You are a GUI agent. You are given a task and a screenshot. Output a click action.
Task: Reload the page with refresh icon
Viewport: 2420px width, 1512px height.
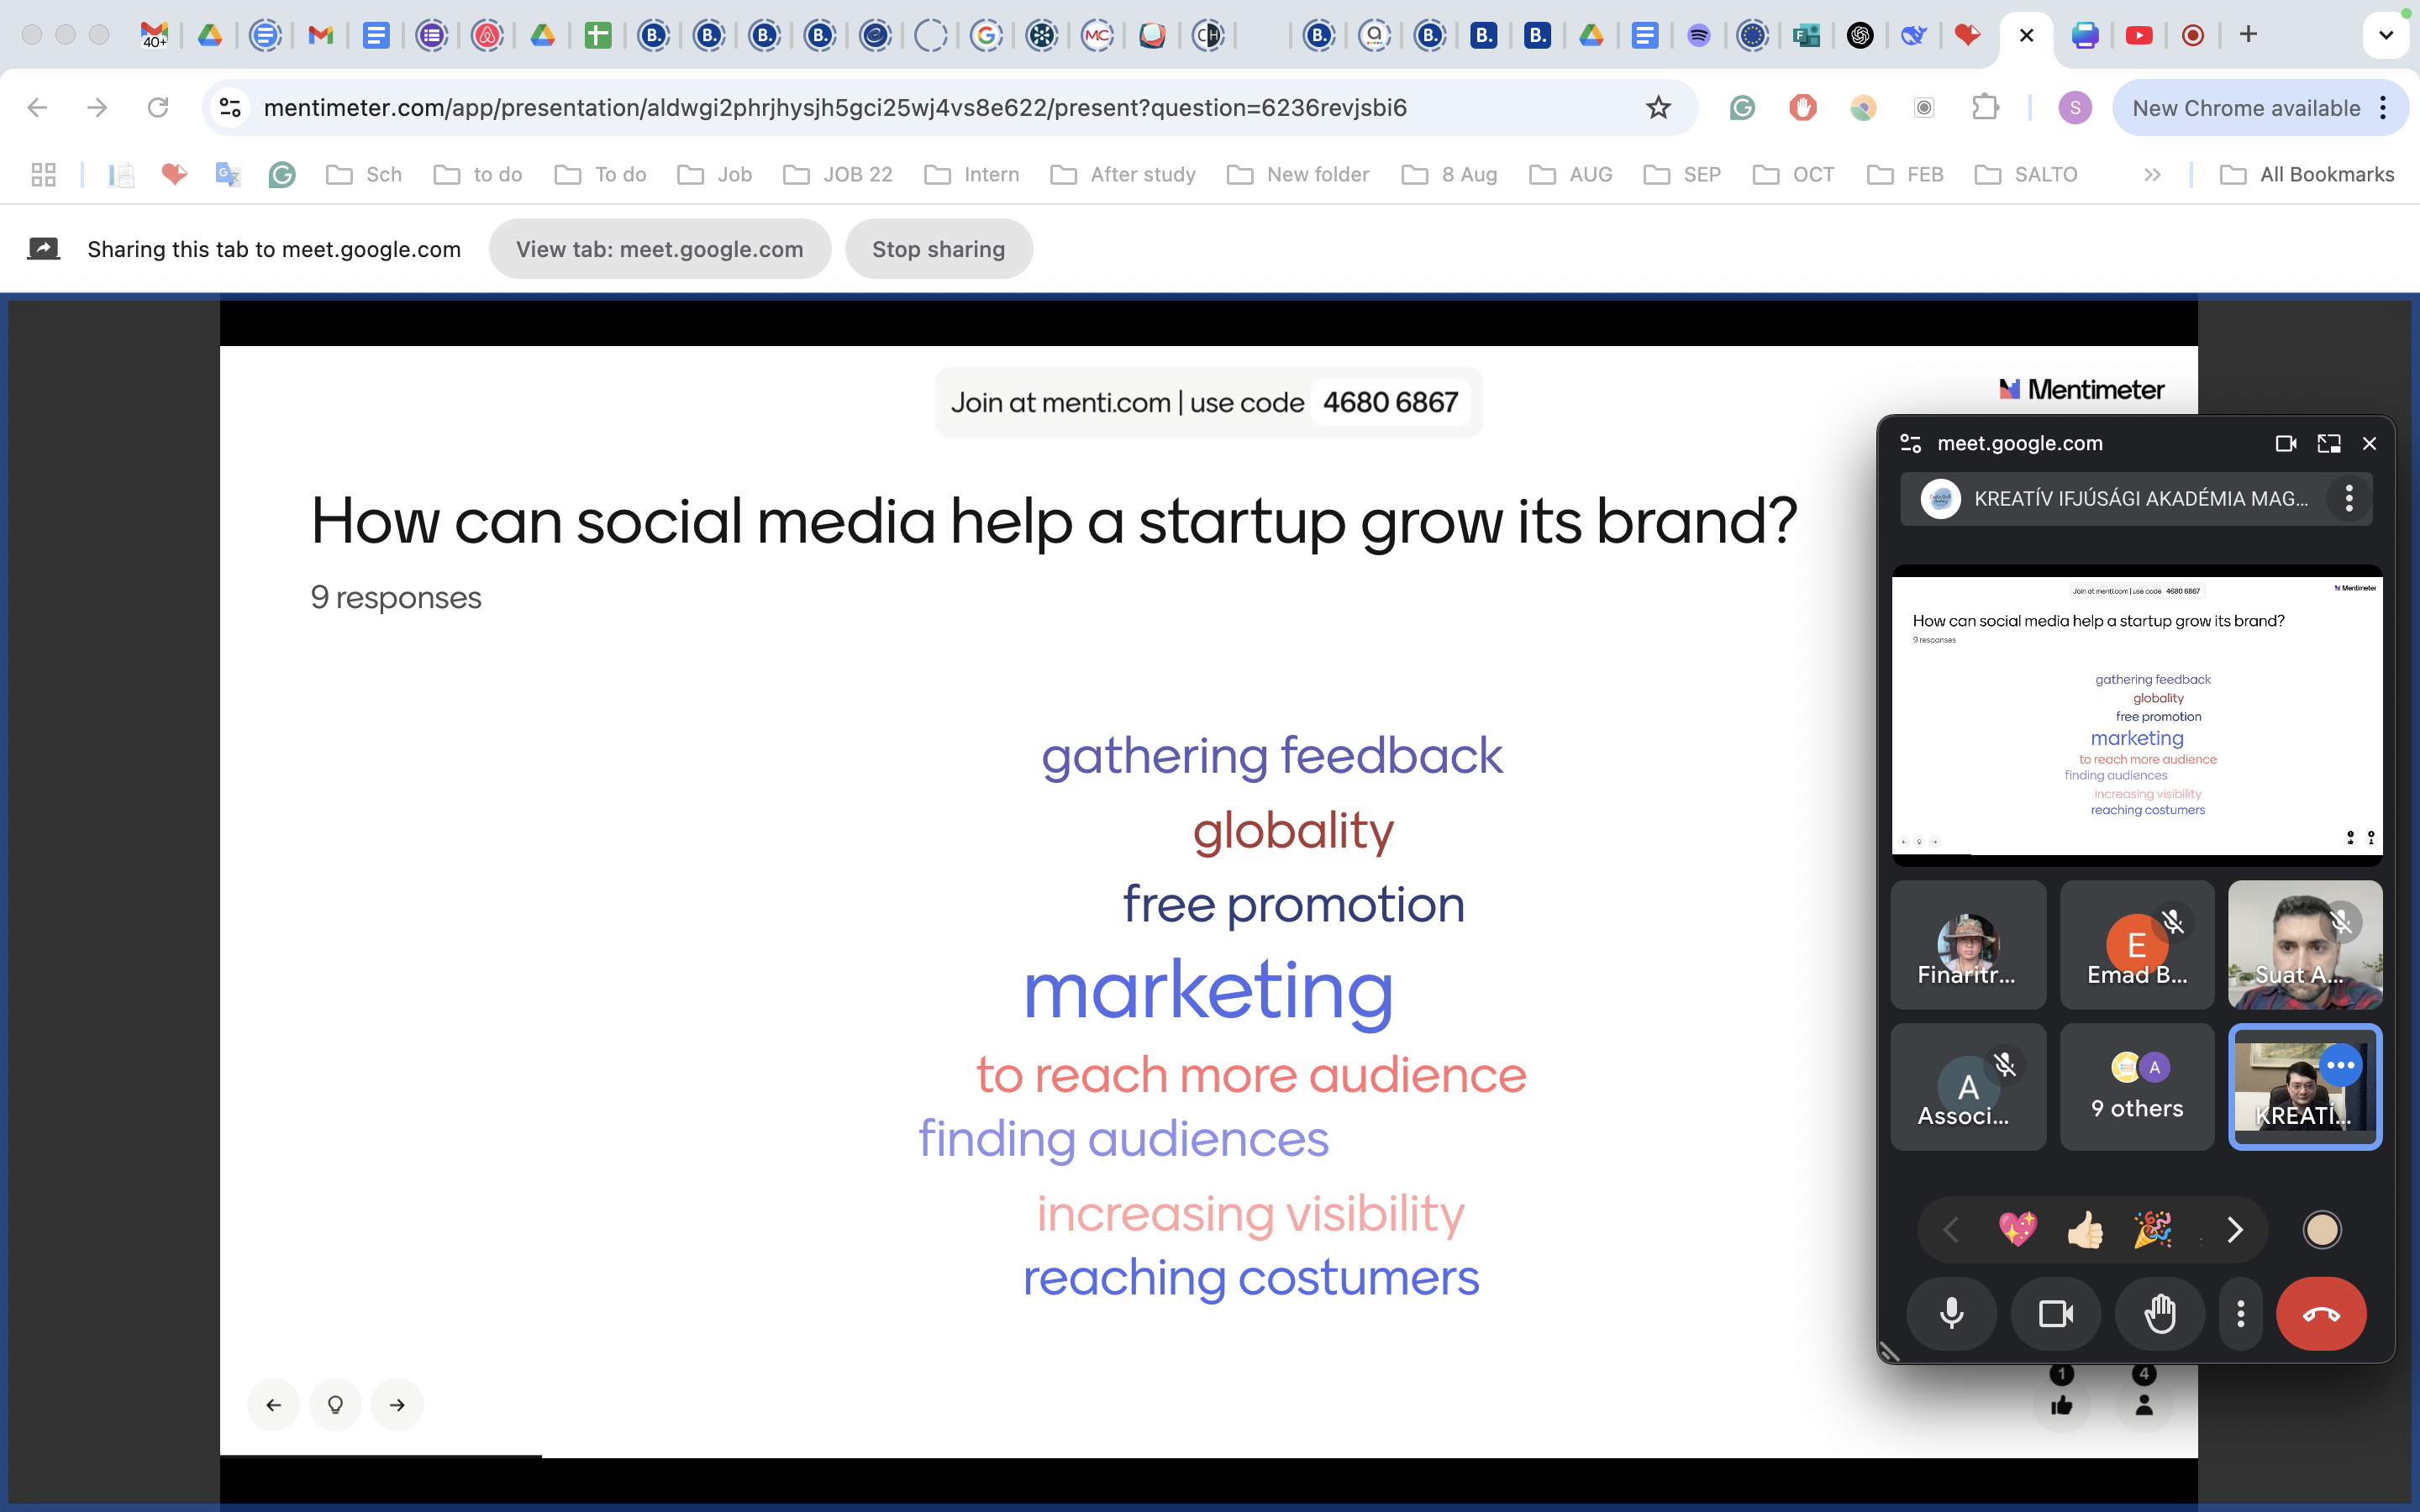pyautogui.click(x=158, y=107)
